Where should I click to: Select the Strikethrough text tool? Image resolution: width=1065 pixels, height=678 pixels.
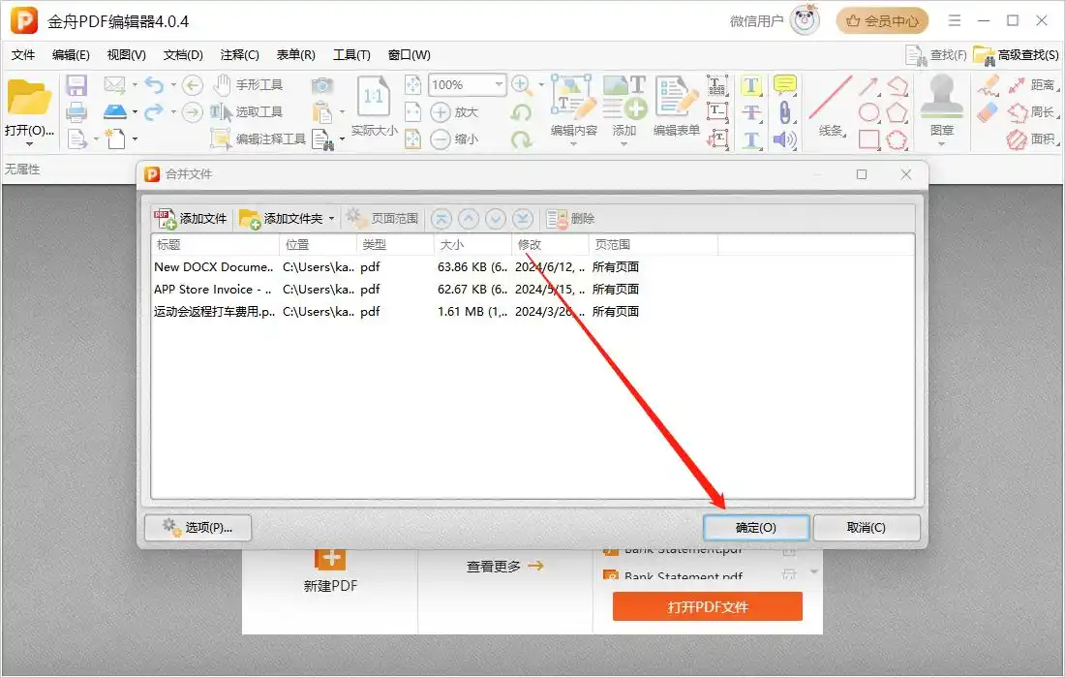pos(750,112)
